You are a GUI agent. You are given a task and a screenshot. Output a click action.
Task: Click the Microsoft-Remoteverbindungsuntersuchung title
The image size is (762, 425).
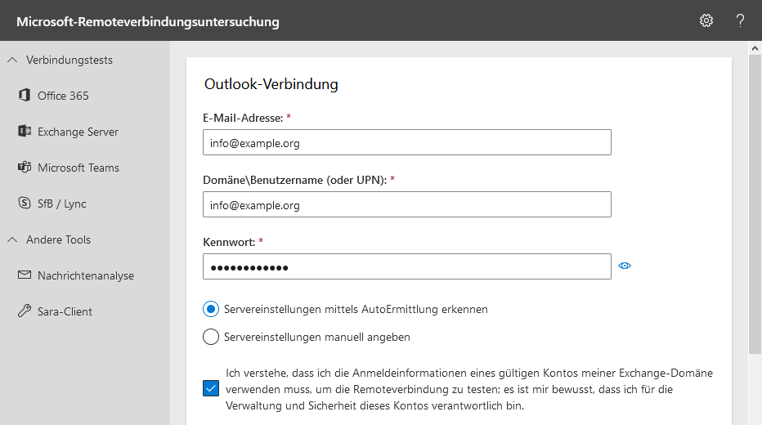148,22
